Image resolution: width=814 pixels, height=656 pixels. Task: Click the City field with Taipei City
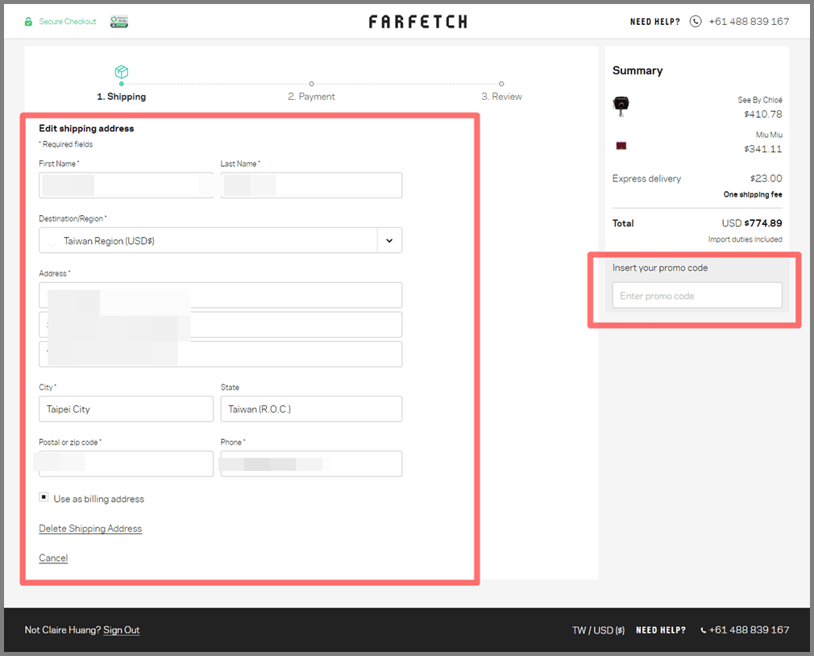126,409
